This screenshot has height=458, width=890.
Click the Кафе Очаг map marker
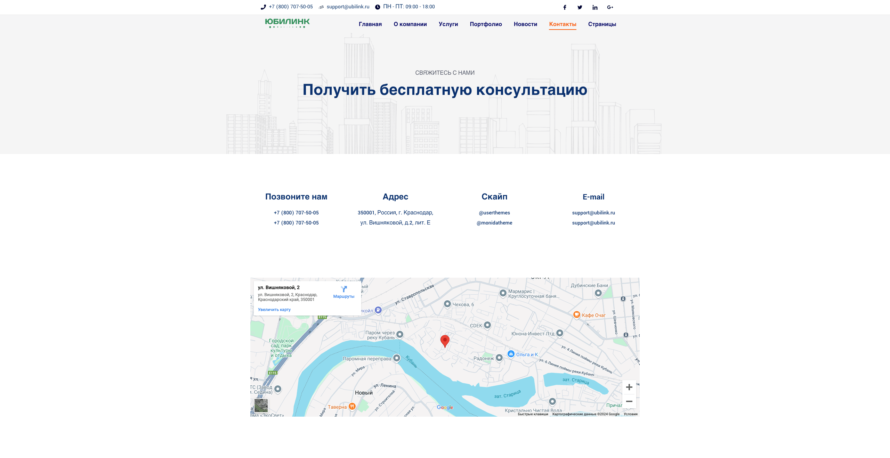click(x=577, y=315)
